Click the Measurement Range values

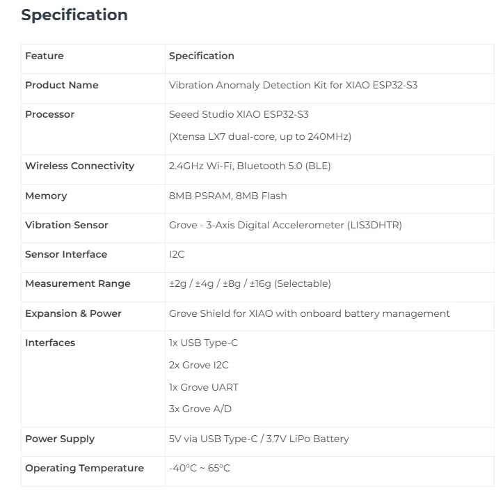(x=250, y=283)
